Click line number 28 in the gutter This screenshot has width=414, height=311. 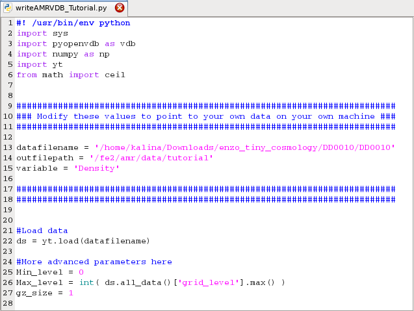pos(8,303)
